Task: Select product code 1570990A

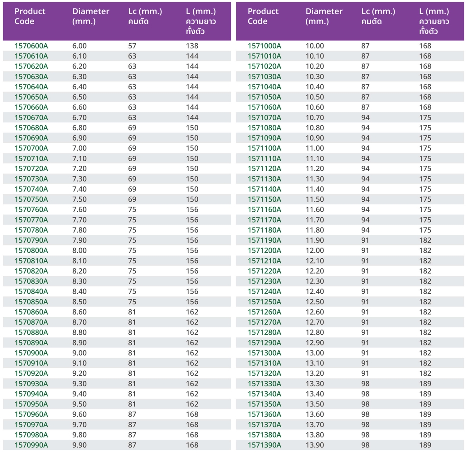Action: point(31,445)
